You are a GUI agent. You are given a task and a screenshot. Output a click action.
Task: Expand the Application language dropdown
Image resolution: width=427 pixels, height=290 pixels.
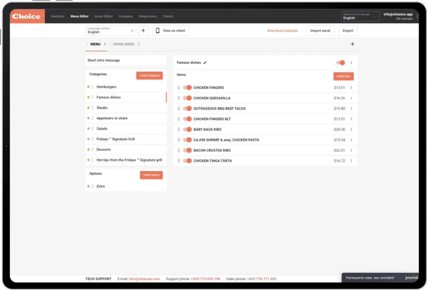click(360, 16)
